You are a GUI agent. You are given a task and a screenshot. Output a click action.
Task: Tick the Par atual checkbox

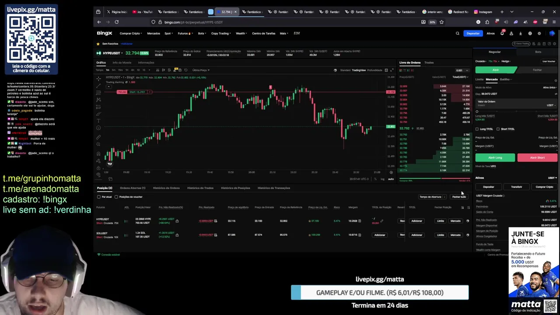tap(99, 197)
